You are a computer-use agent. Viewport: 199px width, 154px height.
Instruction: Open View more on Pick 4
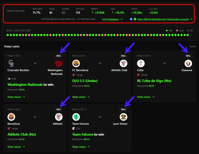tap(16, 147)
